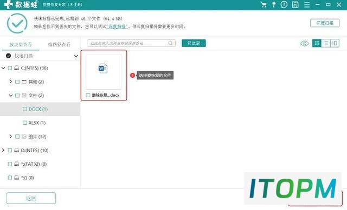This screenshot has width=347, height=210.
Task: Open the 快速扫描 dropdown arrow
Action: coord(76,56)
